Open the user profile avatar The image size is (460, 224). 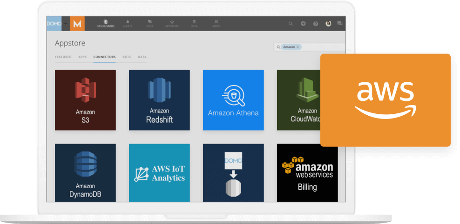tap(328, 24)
